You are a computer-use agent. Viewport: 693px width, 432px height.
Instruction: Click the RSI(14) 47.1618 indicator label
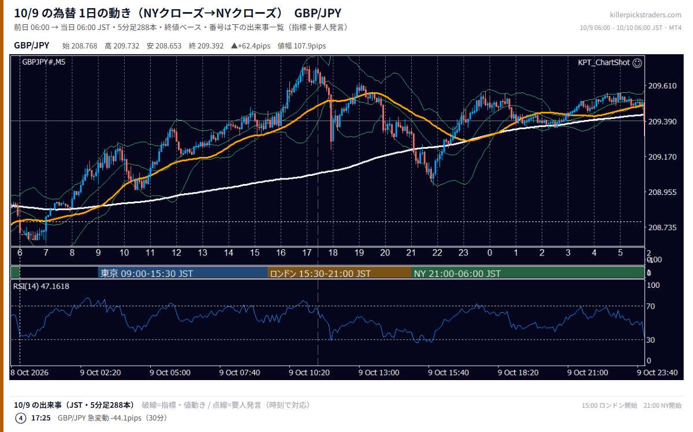click(40, 286)
